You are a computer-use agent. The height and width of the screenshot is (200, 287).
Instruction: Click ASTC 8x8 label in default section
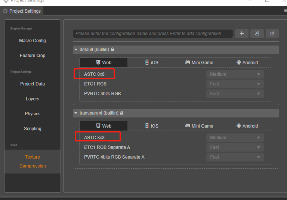click(94, 74)
